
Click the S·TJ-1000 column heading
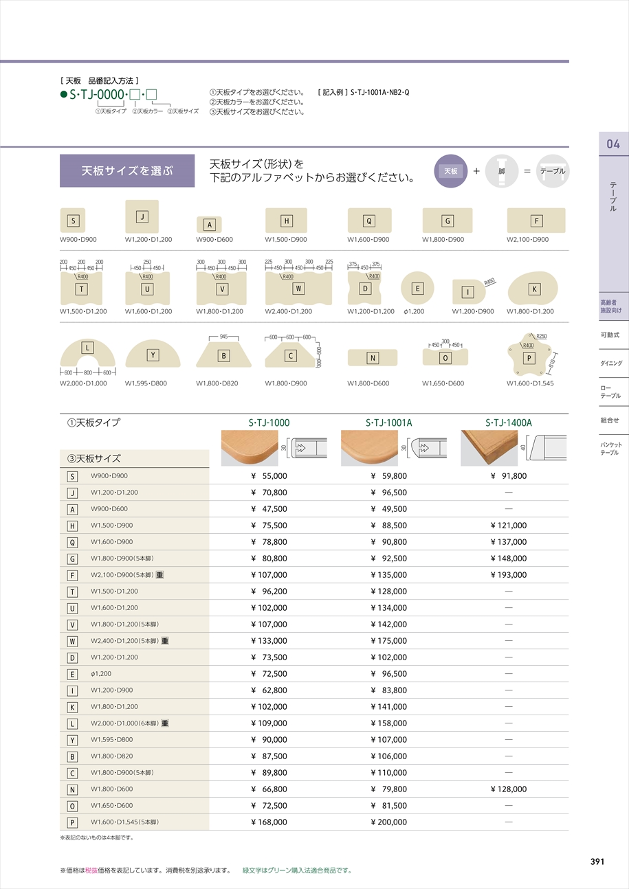[x=269, y=423]
